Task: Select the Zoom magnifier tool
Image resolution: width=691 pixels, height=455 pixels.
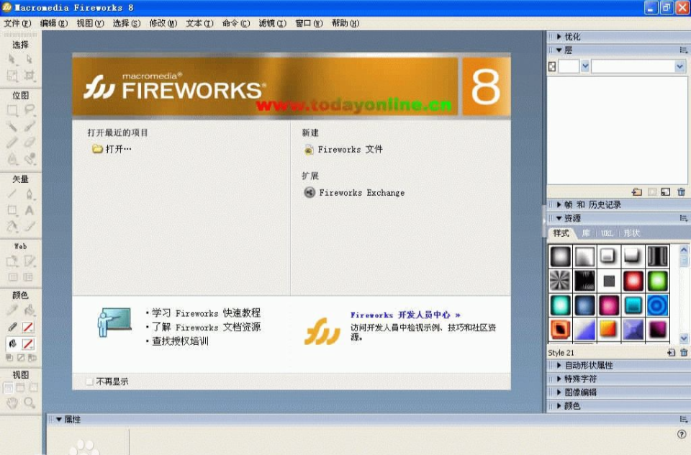Action: [30, 402]
